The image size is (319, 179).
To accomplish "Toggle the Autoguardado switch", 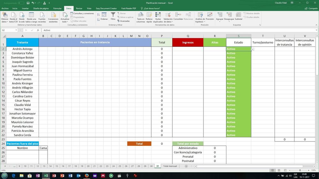I will pos(21,3).
